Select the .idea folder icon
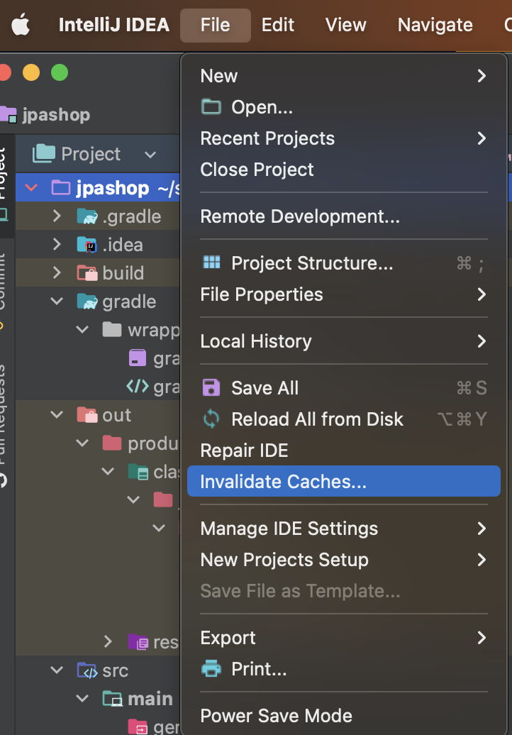The width and height of the screenshot is (512, 735). click(x=87, y=245)
